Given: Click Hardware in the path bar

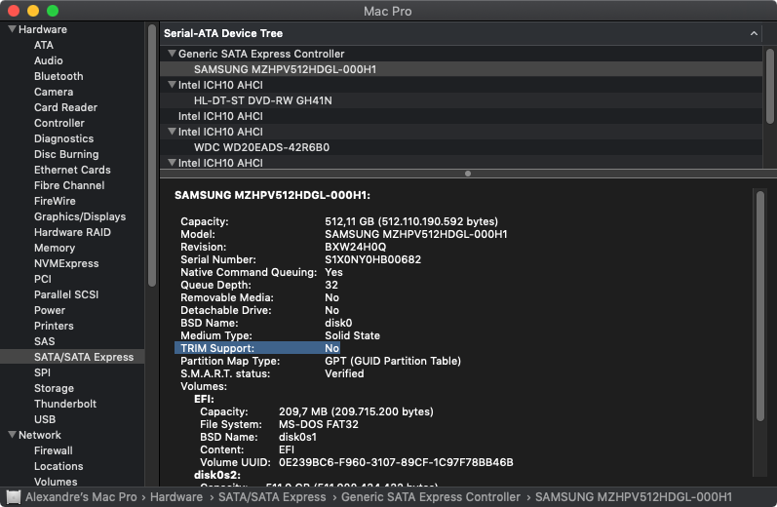Looking at the screenshot, I should click(x=176, y=497).
